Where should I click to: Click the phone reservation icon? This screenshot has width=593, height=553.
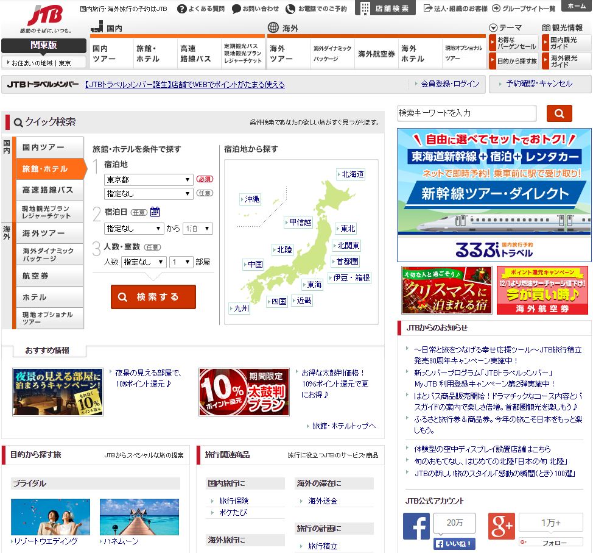tap(290, 9)
